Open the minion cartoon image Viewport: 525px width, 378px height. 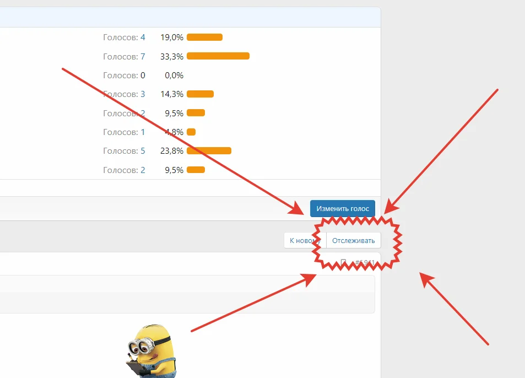click(151, 351)
